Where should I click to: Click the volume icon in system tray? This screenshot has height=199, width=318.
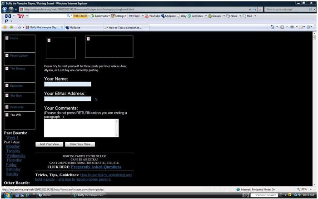[299, 195]
